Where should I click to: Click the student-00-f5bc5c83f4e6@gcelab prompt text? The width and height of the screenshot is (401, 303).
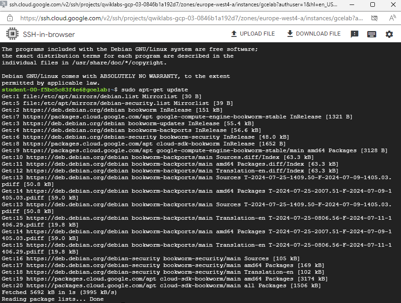[55, 90]
